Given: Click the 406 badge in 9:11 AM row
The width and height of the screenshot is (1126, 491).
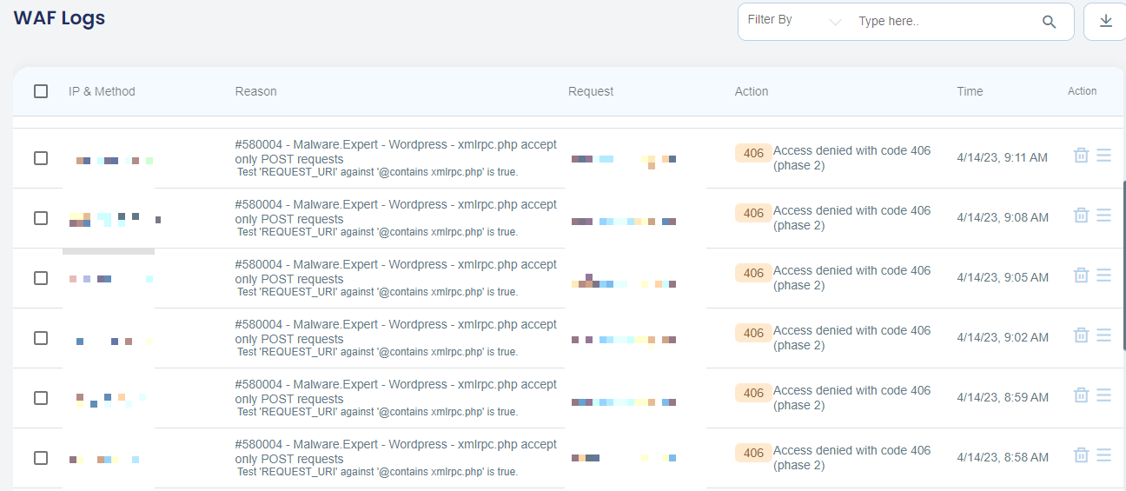Looking at the screenshot, I should [753, 153].
